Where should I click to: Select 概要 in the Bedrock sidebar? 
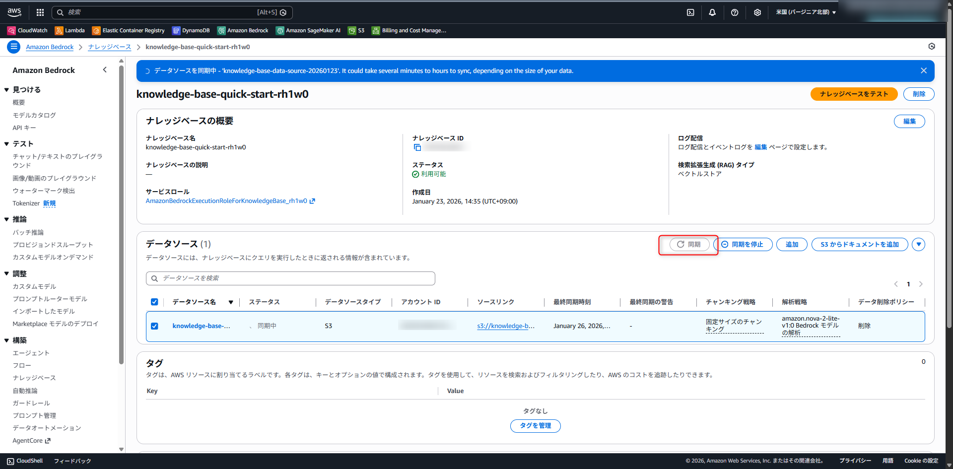[18, 102]
